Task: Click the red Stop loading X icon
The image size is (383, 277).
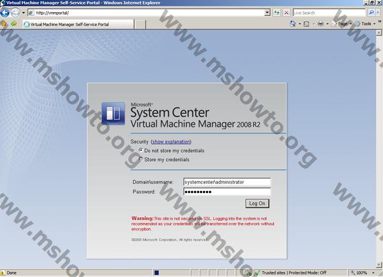Action: 287,13
